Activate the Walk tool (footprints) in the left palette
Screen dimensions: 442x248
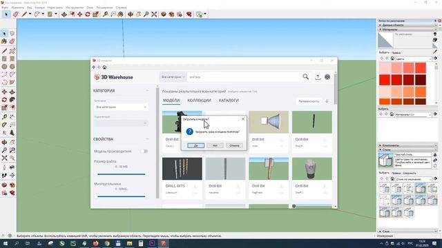tap(4, 175)
